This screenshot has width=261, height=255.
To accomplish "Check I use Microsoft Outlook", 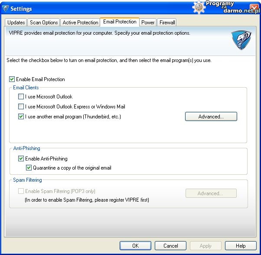I will [21, 97].
